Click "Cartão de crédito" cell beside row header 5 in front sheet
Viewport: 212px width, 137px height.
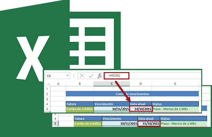click(x=80, y=109)
